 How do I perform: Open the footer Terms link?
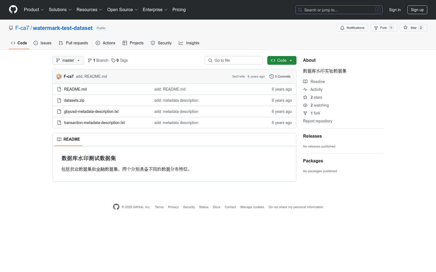pyautogui.click(x=159, y=207)
